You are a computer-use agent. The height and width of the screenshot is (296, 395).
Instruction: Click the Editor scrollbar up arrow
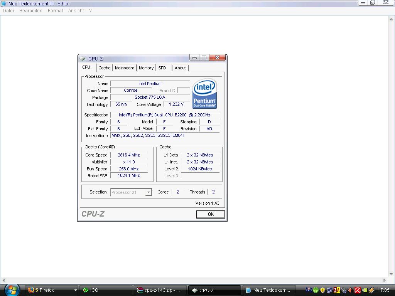(391, 19)
